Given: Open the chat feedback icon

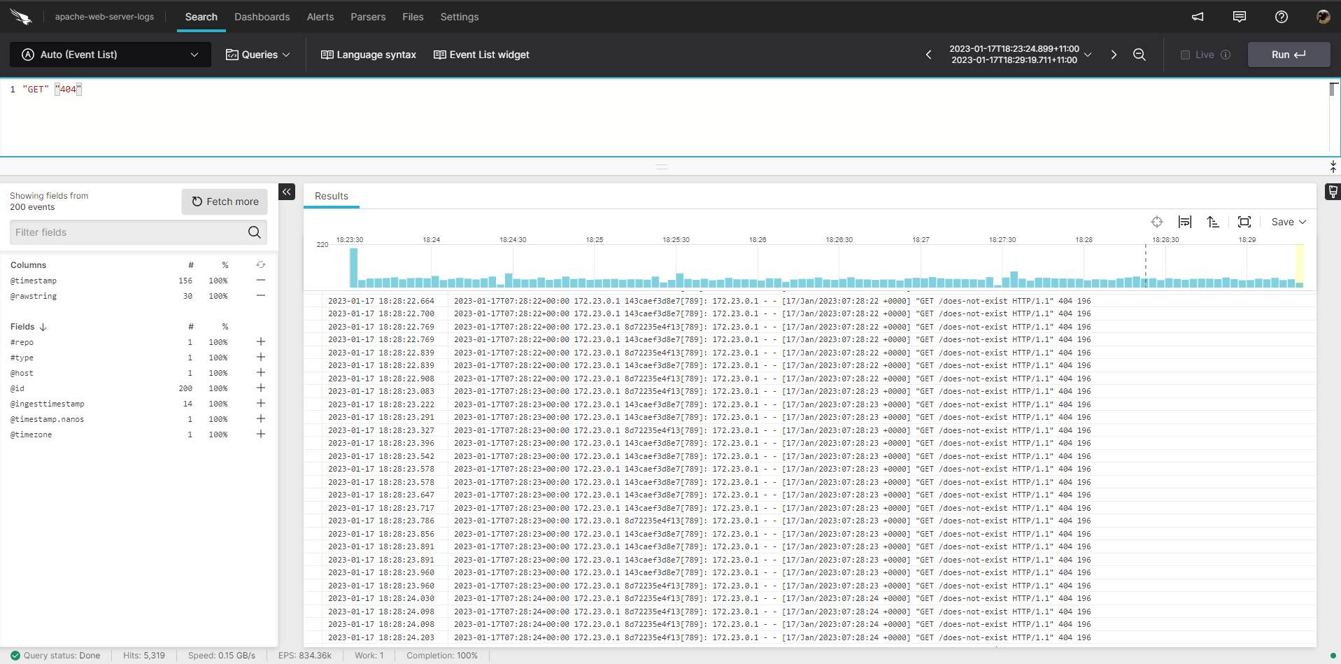Looking at the screenshot, I should [x=1239, y=17].
